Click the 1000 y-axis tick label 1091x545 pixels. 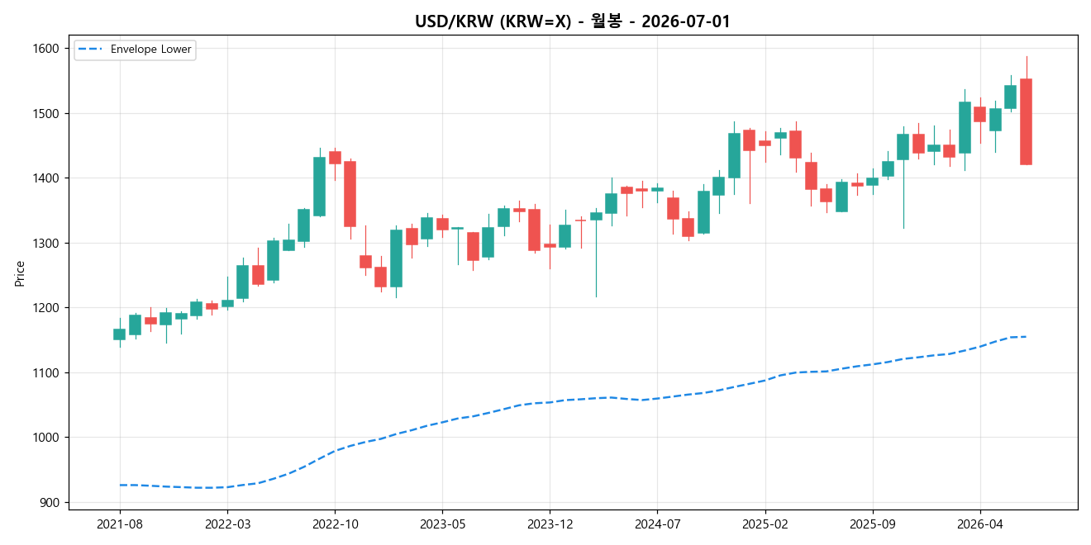[47, 438]
